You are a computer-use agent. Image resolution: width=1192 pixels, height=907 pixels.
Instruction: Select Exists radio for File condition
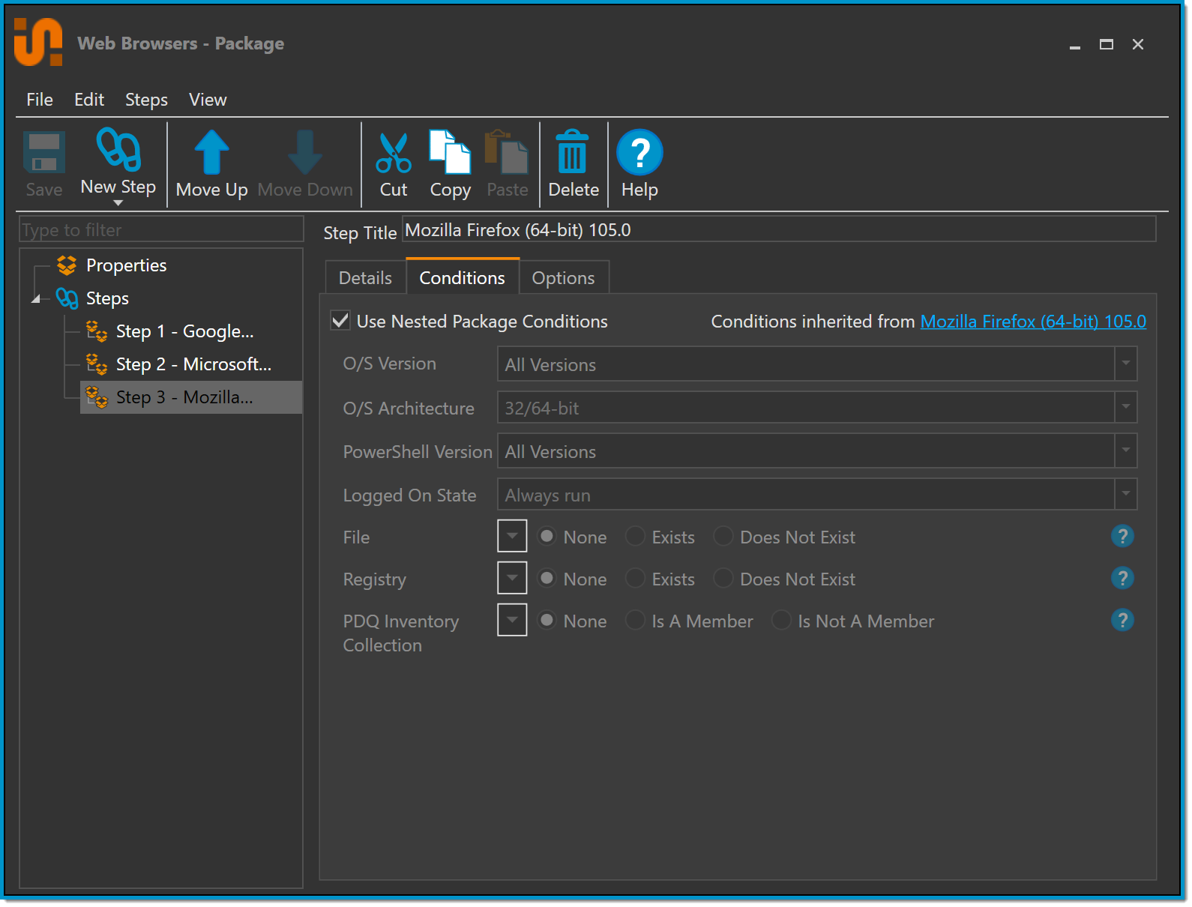636,537
